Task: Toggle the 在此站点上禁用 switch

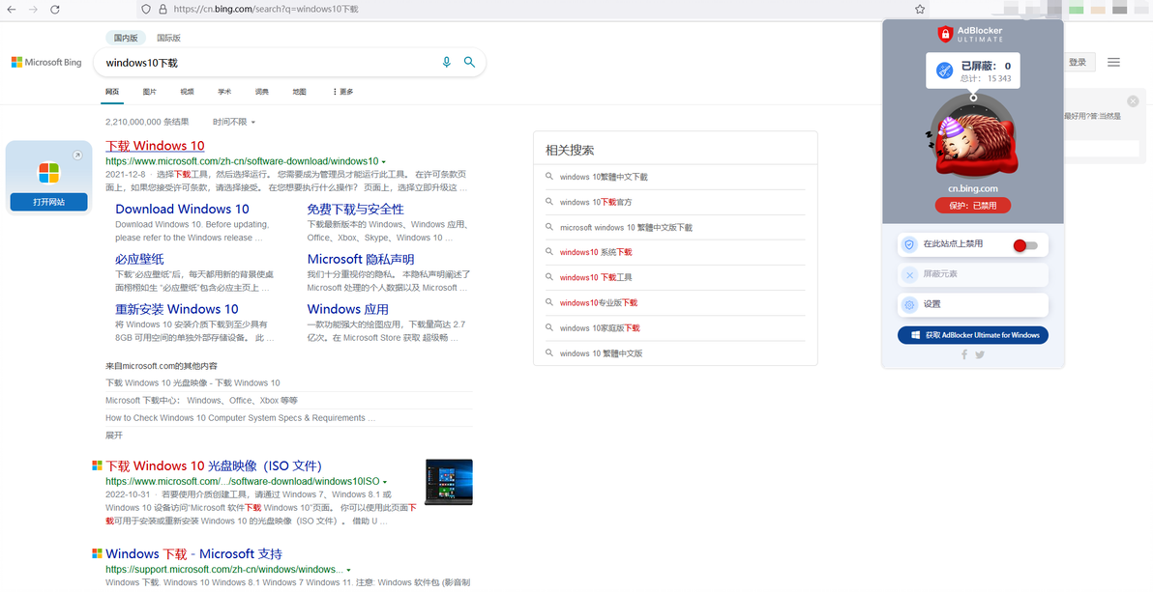Action: point(1025,244)
